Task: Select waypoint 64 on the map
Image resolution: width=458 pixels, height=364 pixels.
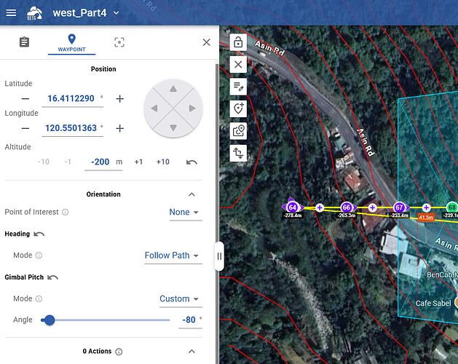Action: [293, 207]
